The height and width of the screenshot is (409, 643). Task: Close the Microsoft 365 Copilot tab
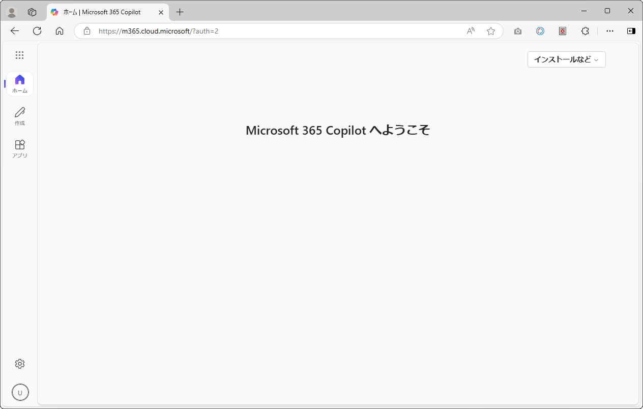tap(161, 12)
